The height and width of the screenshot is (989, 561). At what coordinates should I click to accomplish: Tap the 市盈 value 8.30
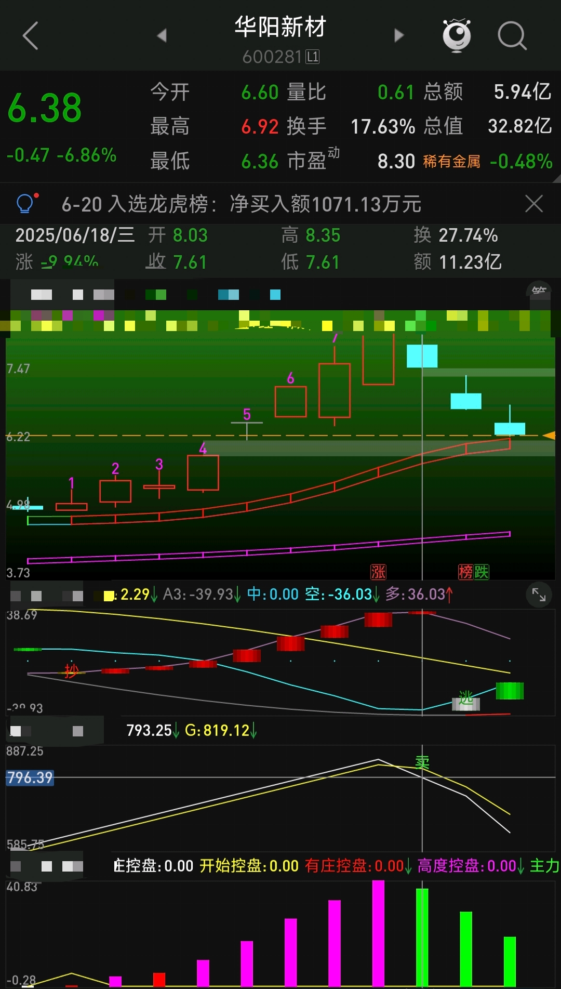[x=396, y=161]
